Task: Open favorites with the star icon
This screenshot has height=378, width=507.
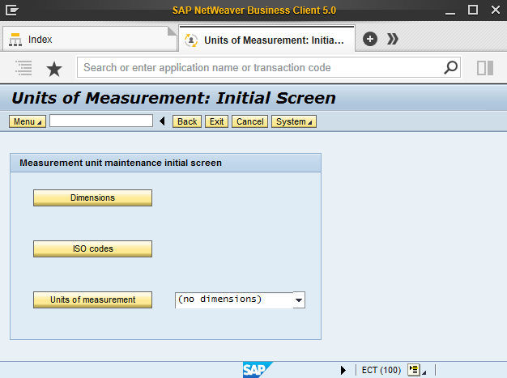Action: point(54,69)
